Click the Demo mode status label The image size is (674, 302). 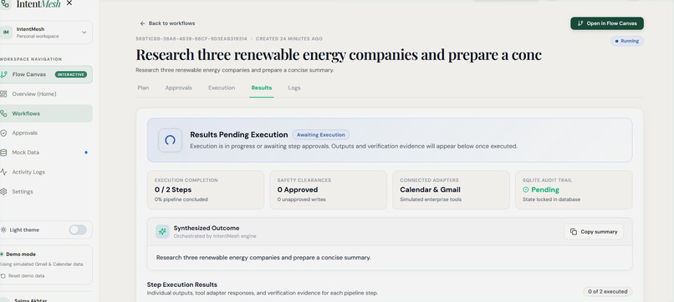[x=21, y=254]
